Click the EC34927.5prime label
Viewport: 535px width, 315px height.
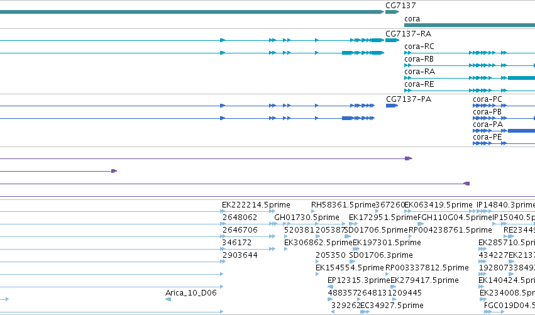coord(392,306)
